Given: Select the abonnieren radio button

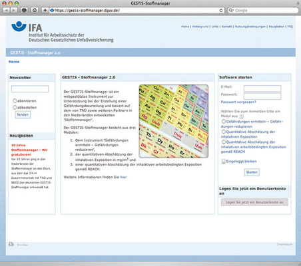Looking at the screenshot, I should (15, 100).
